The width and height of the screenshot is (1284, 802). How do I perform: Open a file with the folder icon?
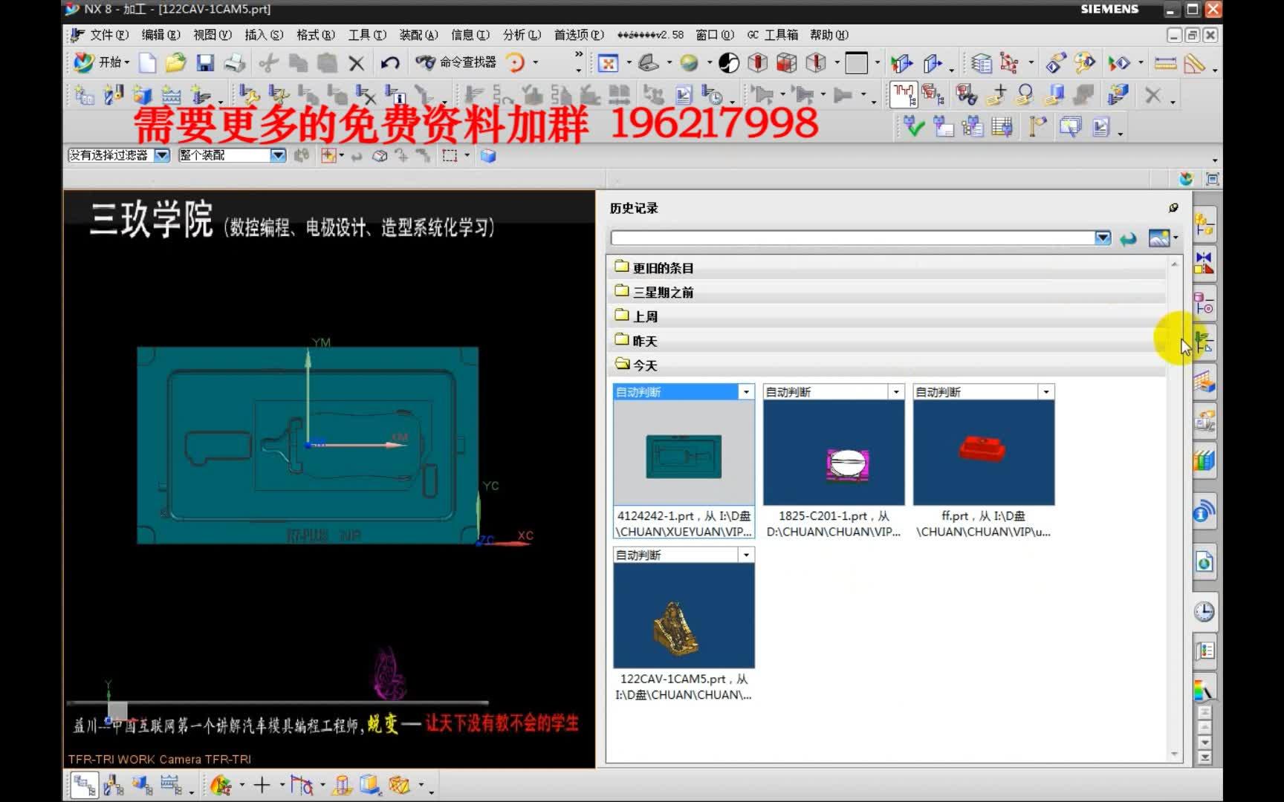[176, 63]
